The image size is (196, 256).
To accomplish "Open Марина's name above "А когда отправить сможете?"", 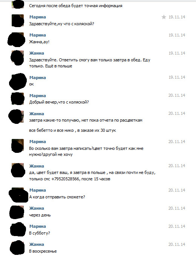I will pos(38,190).
